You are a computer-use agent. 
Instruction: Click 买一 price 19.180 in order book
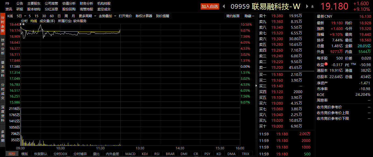point(277,75)
